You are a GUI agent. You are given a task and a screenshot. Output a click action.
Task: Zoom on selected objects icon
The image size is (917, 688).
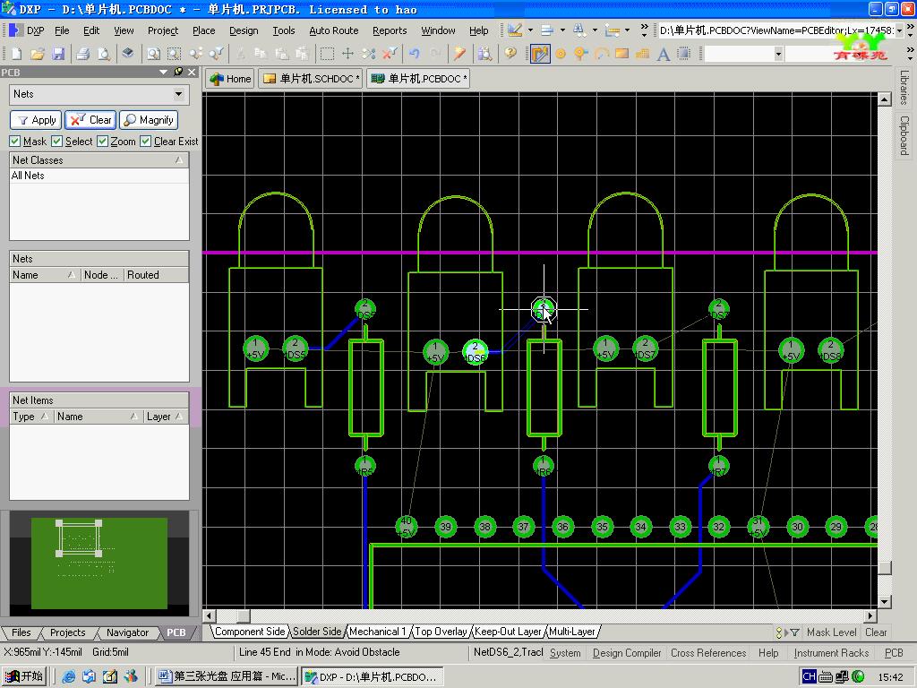(195, 54)
